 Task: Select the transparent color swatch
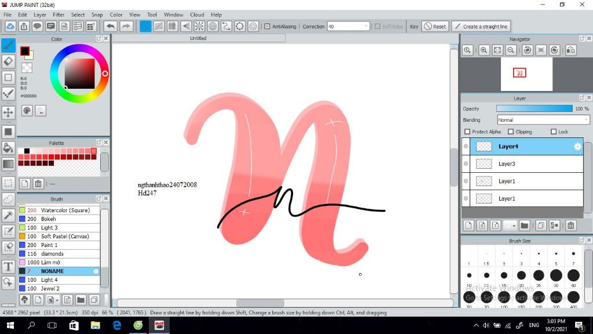pos(27,68)
